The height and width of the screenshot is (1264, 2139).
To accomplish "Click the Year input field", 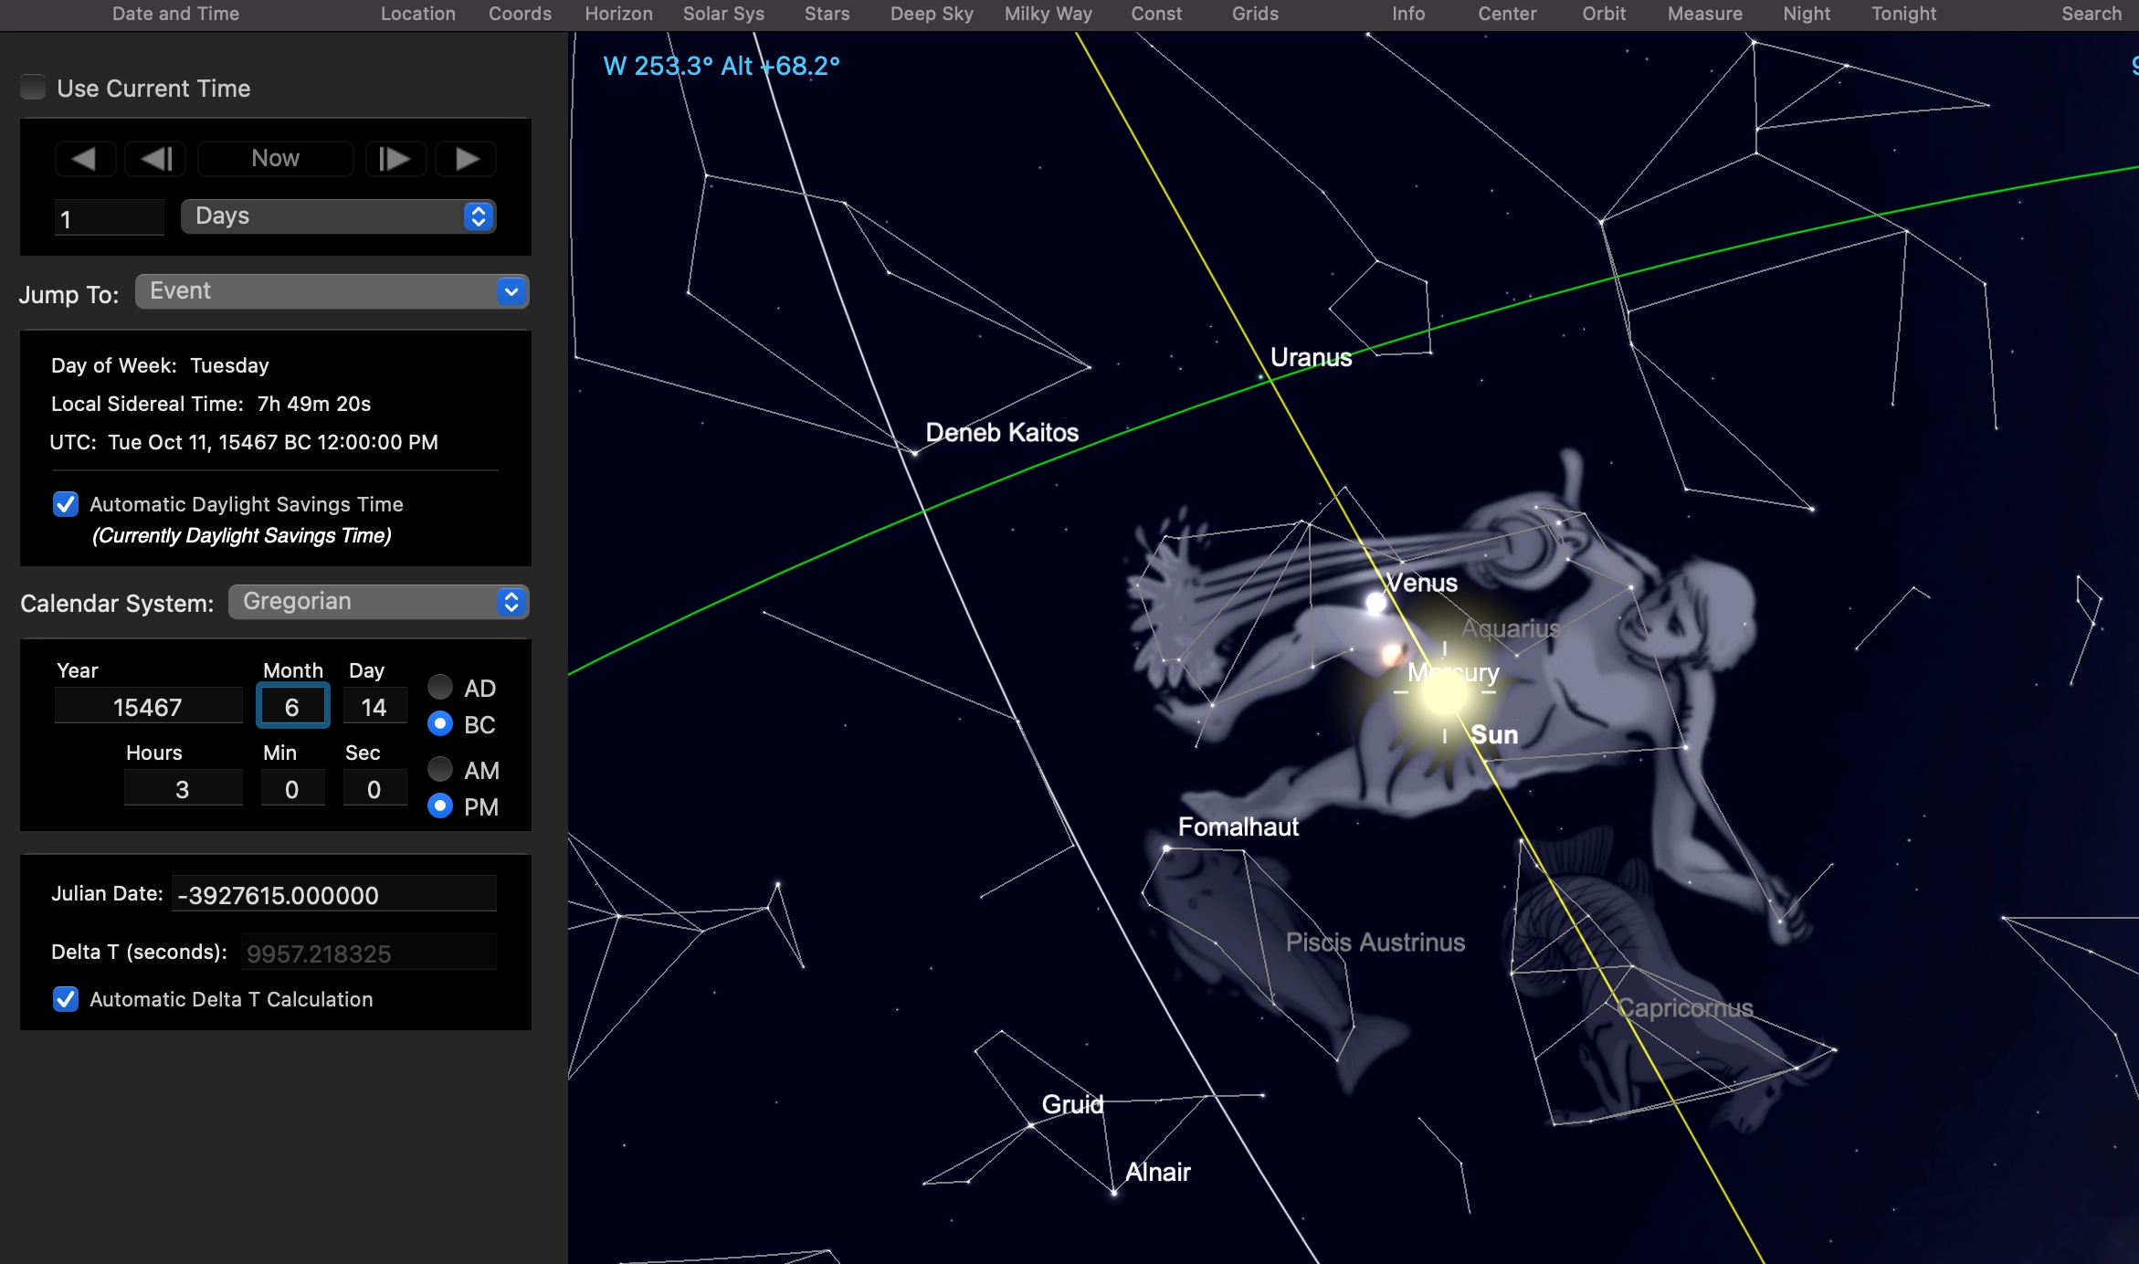I will pyautogui.click(x=148, y=707).
